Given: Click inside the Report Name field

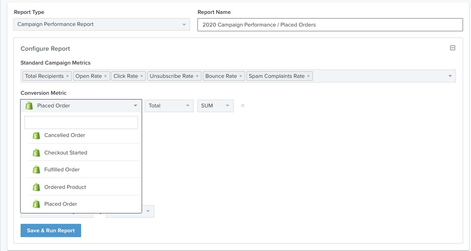Looking at the screenshot, I should [x=330, y=25].
